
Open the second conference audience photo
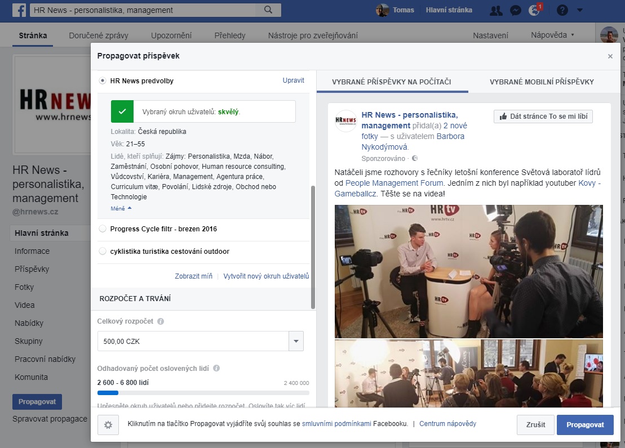point(469,374)
